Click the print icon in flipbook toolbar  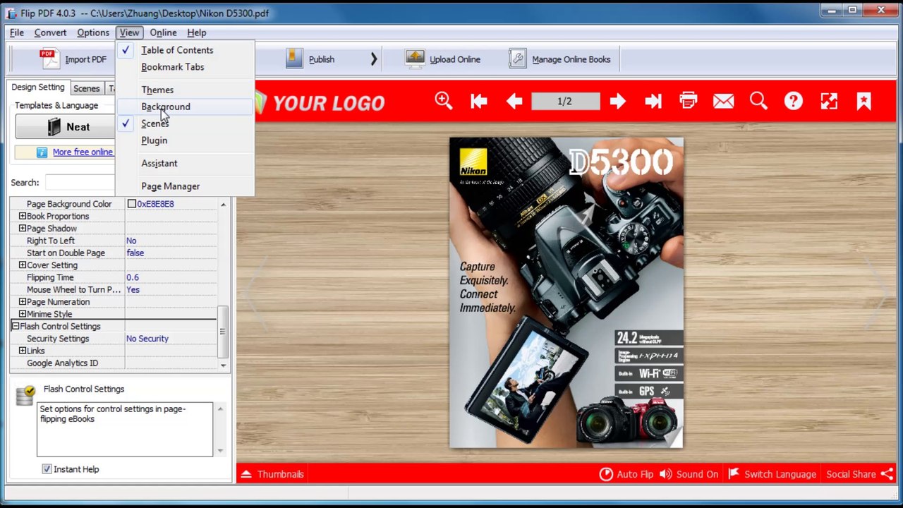point(689,101)
